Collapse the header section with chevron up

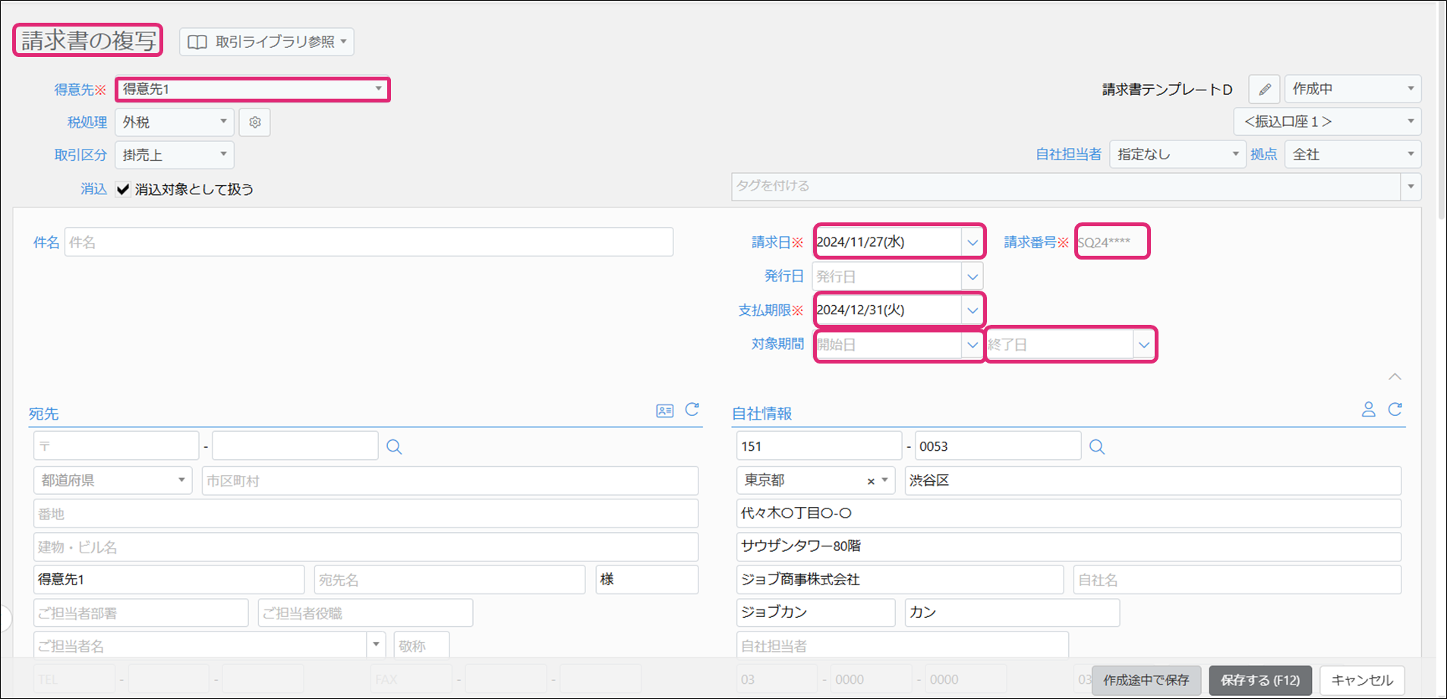[x=1395, y=376]
